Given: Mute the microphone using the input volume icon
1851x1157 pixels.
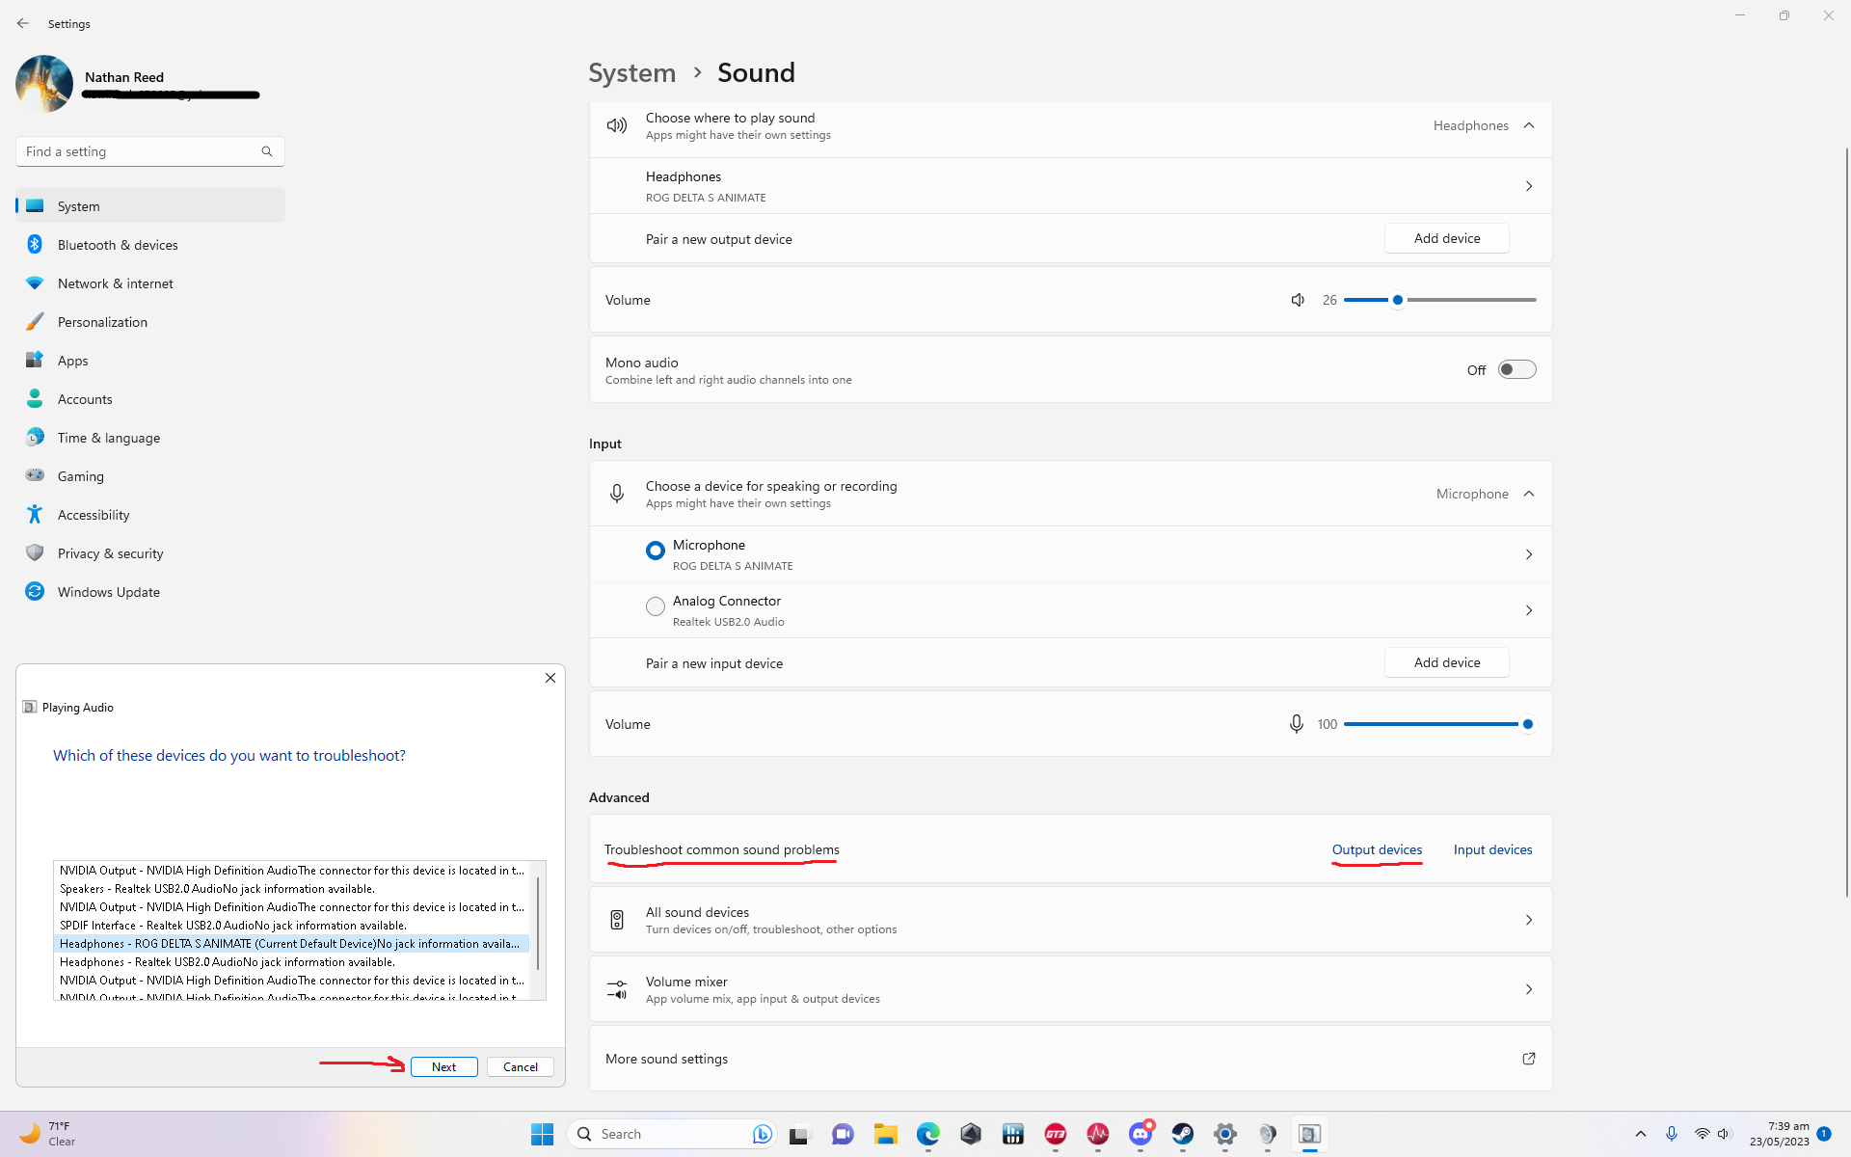Looking at the screenshot, I should (1297, 724).
